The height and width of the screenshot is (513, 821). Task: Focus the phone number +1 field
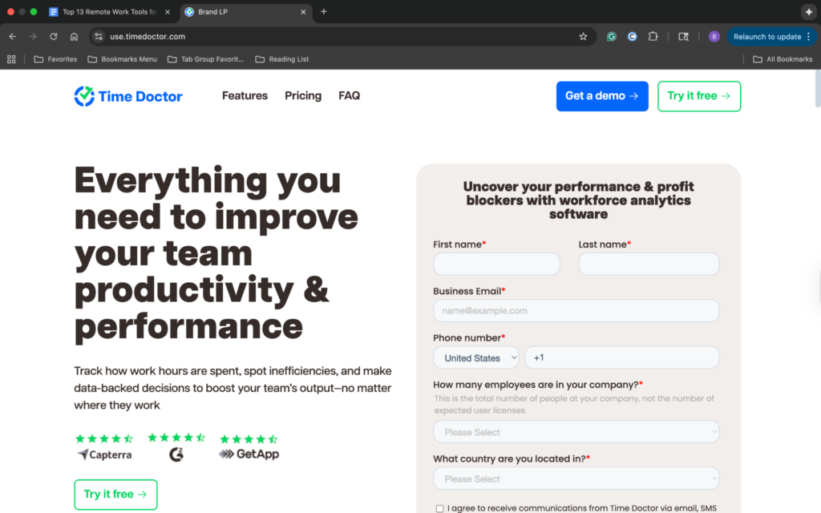point(622,357)
